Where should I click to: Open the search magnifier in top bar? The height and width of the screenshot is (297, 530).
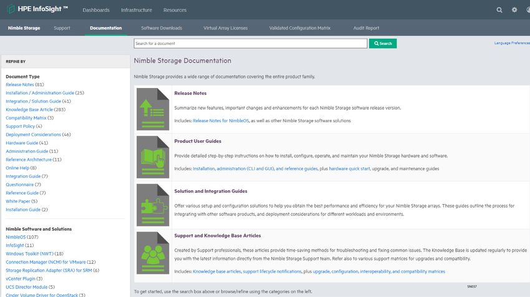(499, 10)
